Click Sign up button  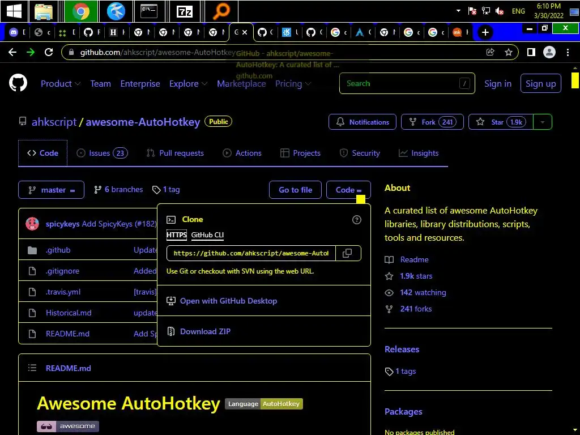[x=540, y=84]
